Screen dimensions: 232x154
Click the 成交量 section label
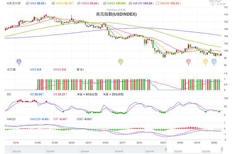coord(11,69)
